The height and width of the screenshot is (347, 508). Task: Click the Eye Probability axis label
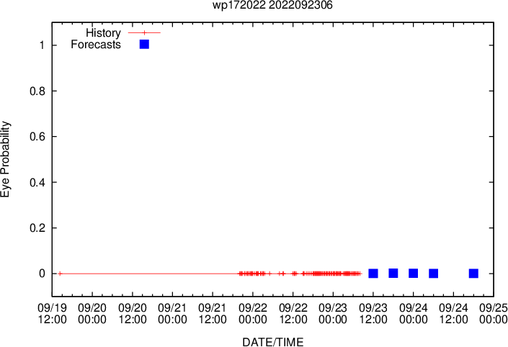coord(5,159)
